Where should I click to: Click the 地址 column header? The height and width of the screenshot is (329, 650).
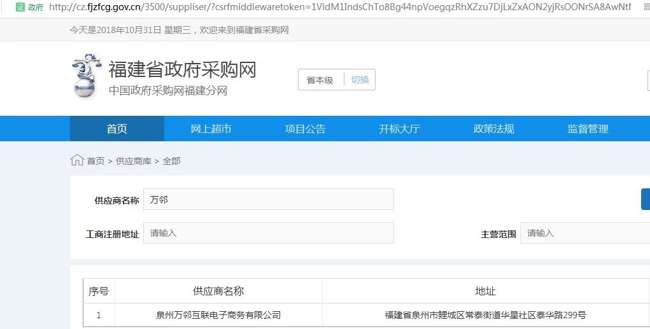pyautogui.click(x=485, y=291)
